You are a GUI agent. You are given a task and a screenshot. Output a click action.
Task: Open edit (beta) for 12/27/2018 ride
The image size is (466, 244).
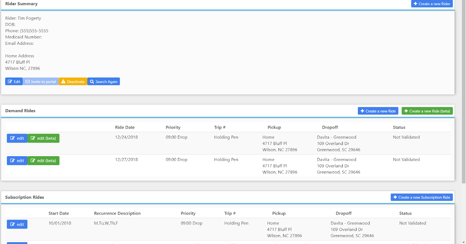click(43, 161)
